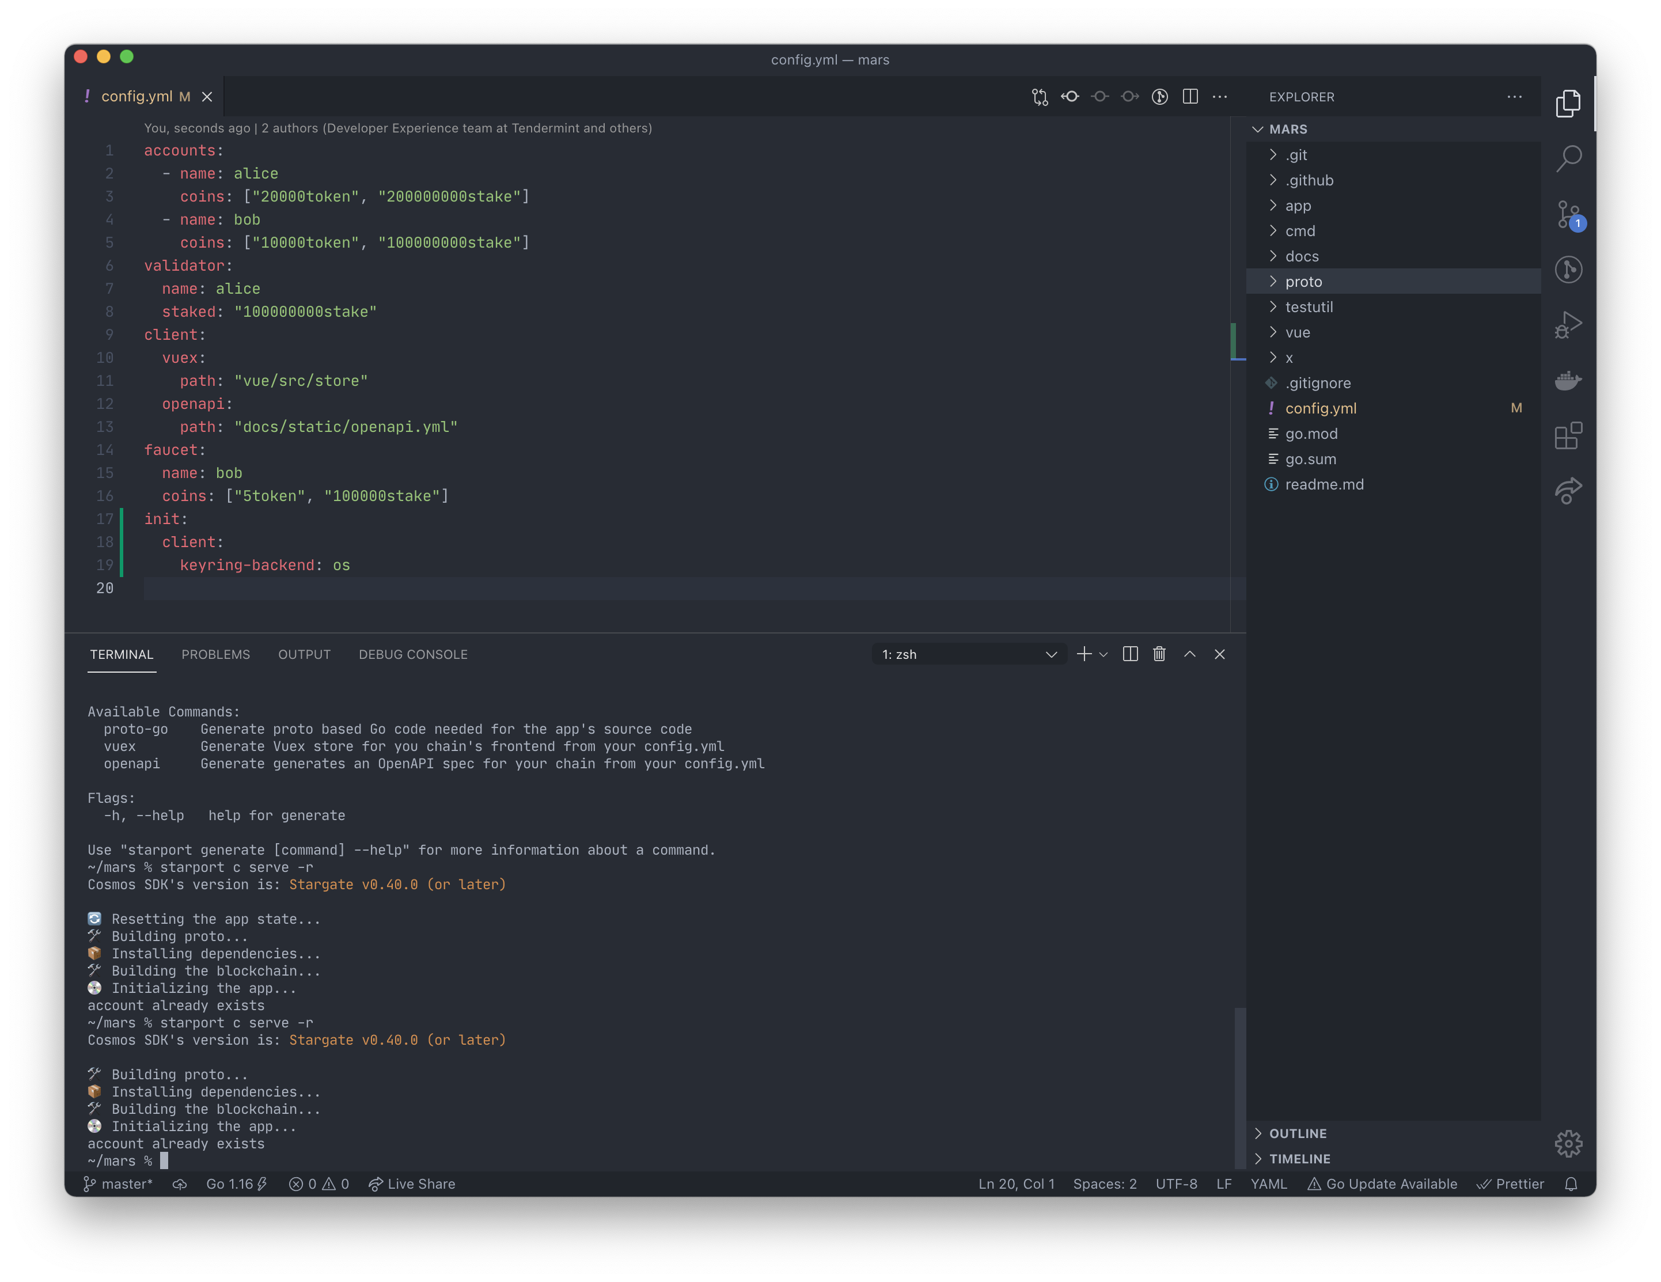Open the Search view in activity bar
Viewport: 1661px width, 1282px height.
point(1568,158)
